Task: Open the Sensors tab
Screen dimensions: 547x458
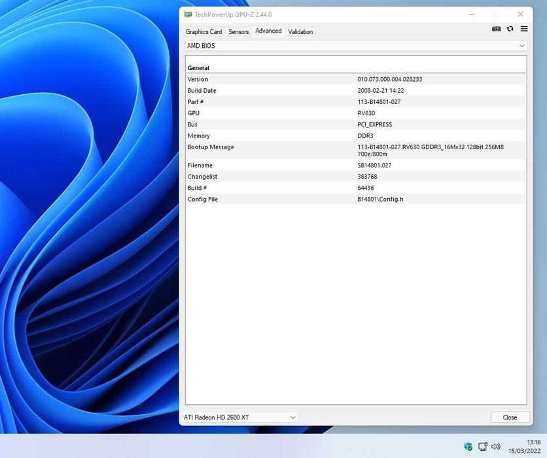Action: 238,31
